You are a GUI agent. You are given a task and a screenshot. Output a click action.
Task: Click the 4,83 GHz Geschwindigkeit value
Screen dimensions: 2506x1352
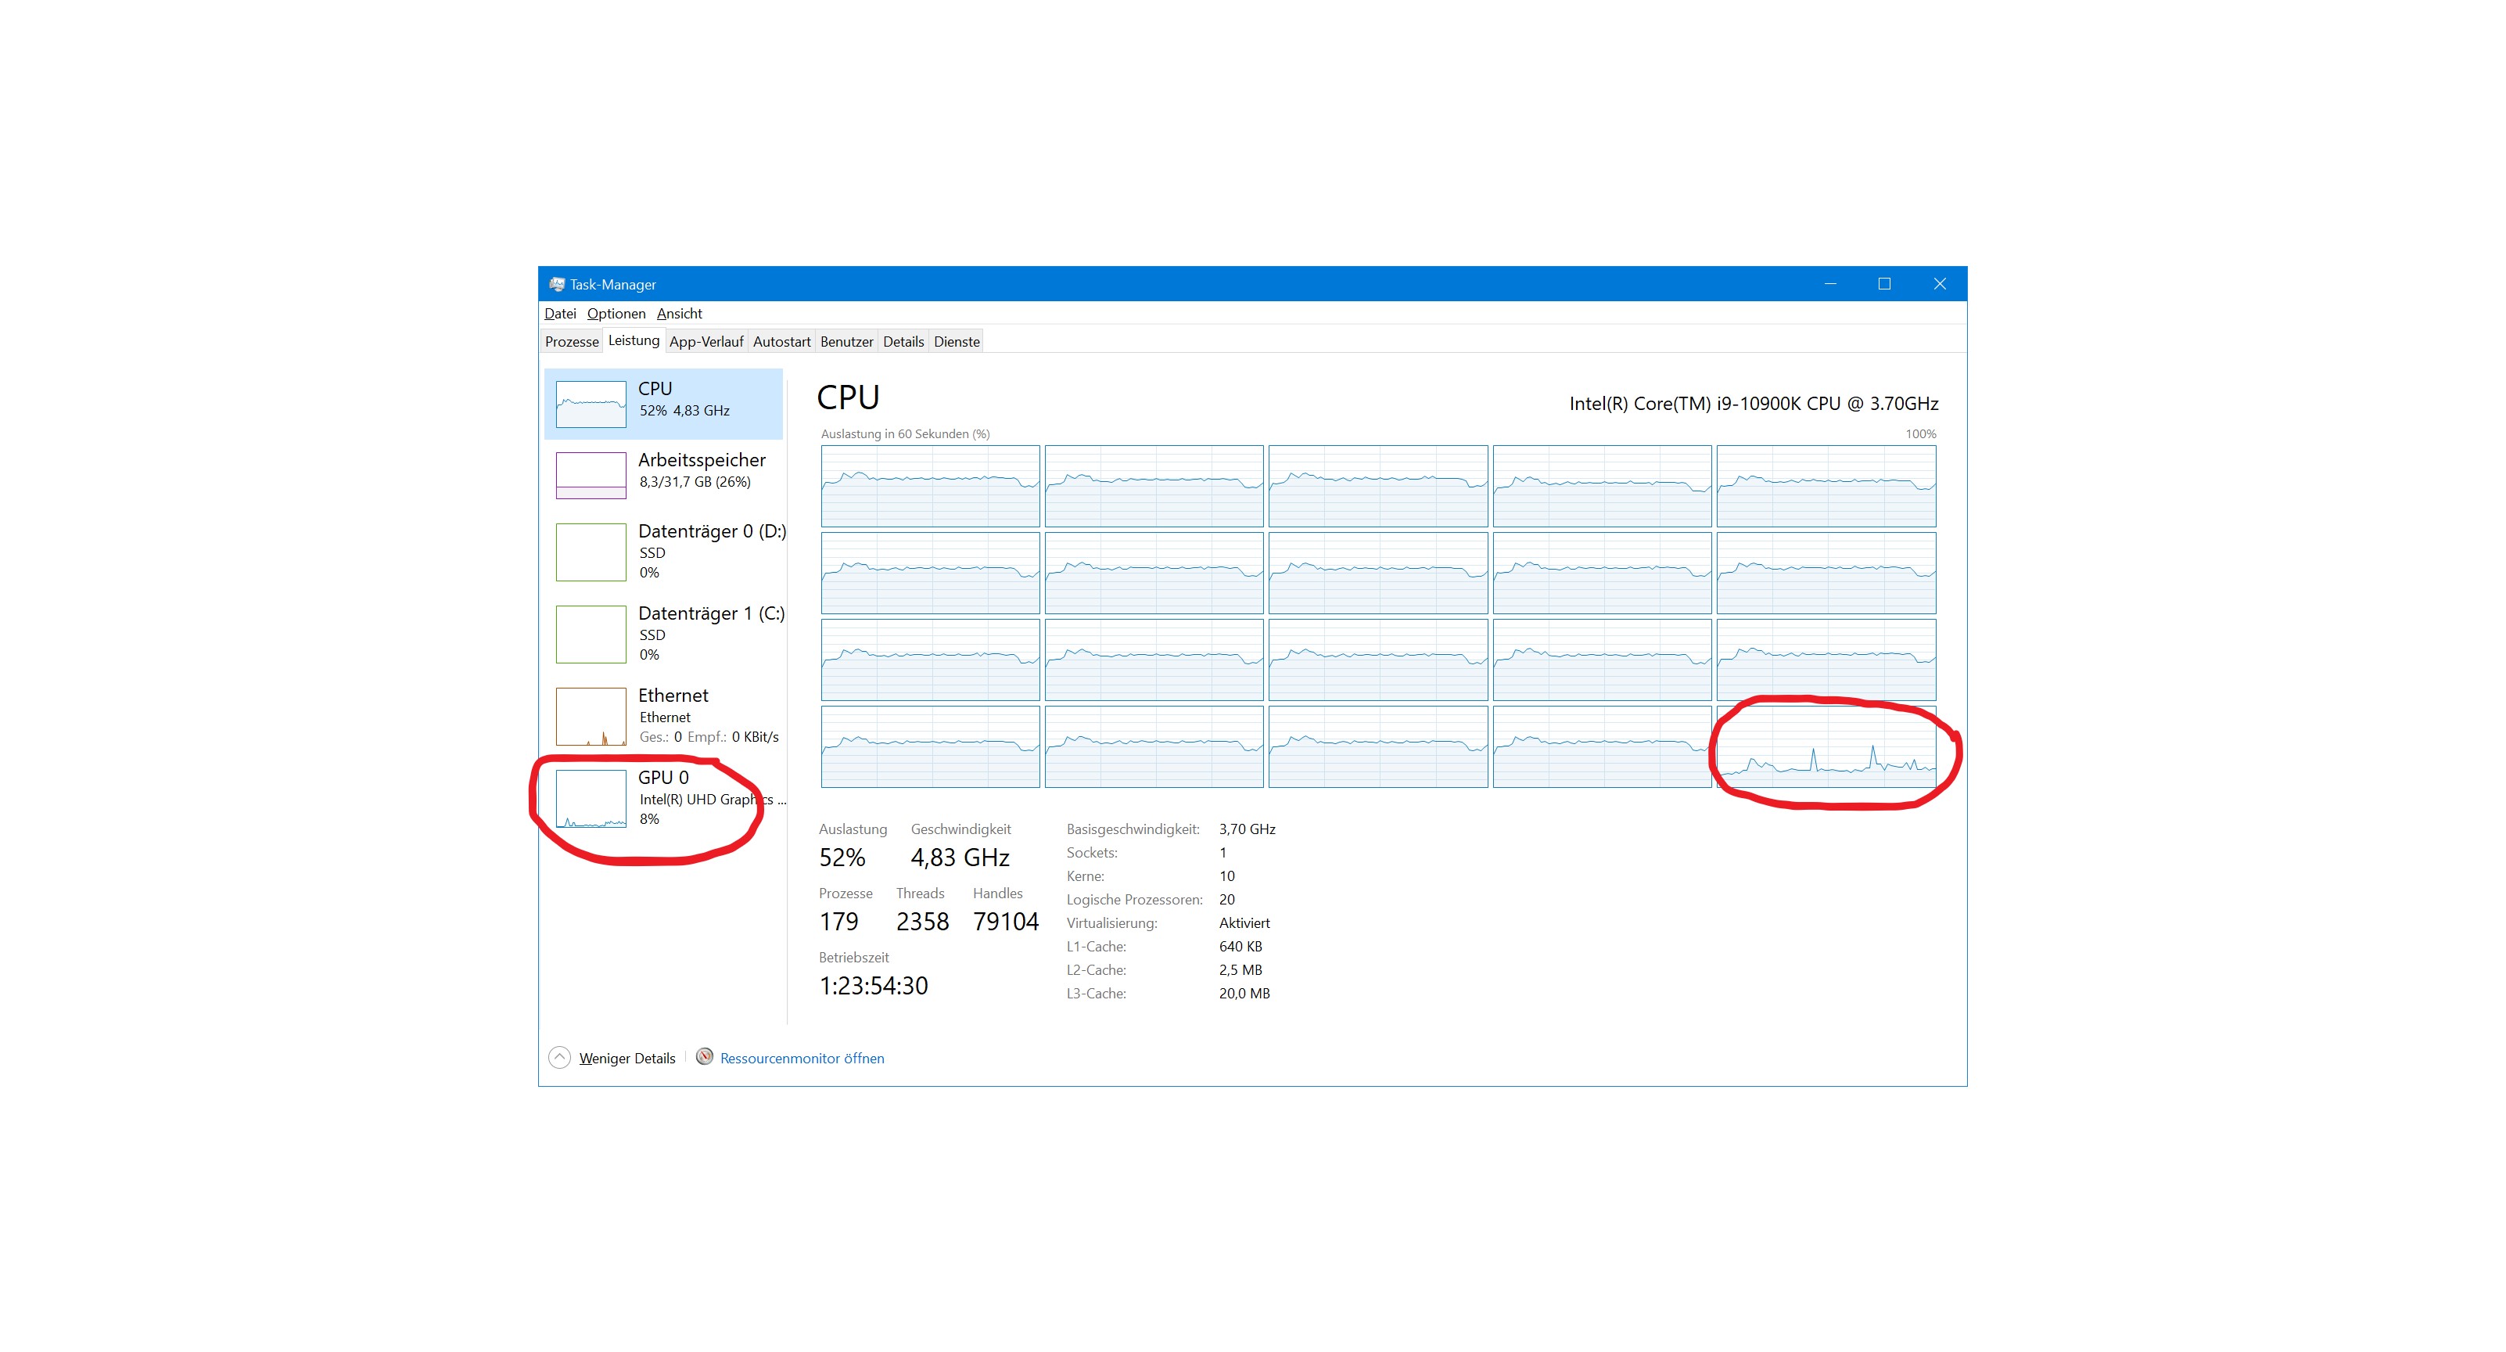click(959, 858)
